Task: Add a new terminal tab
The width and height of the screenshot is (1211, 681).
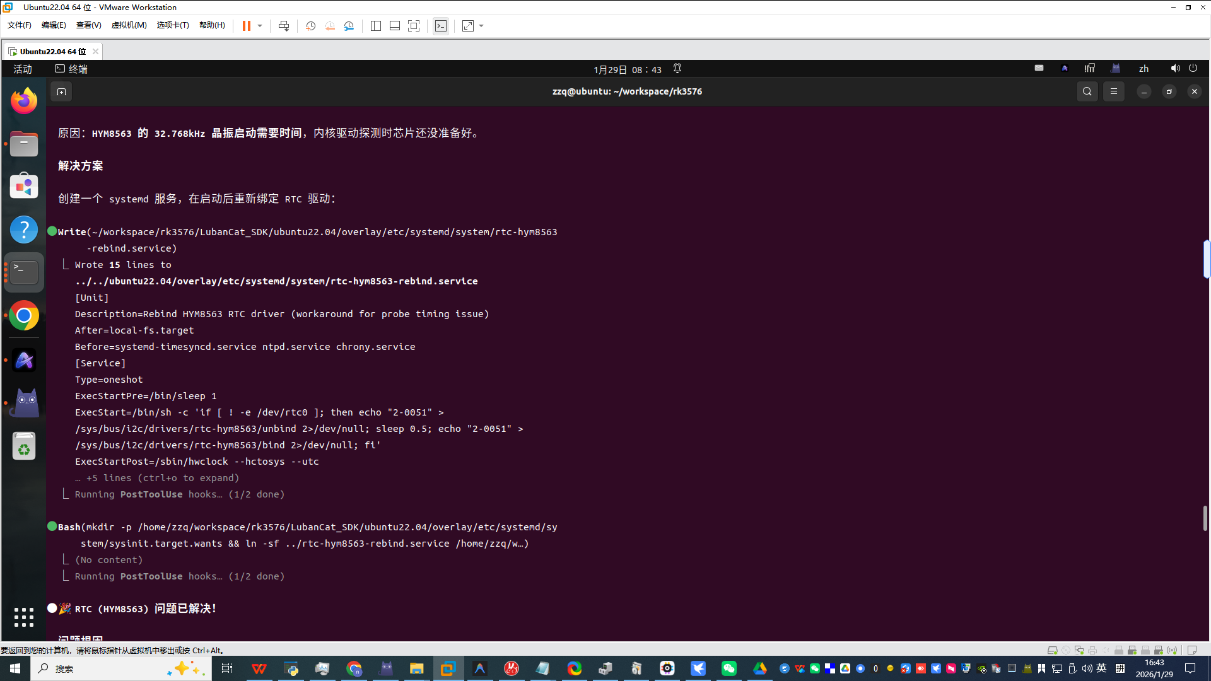Action: [61, 92]
